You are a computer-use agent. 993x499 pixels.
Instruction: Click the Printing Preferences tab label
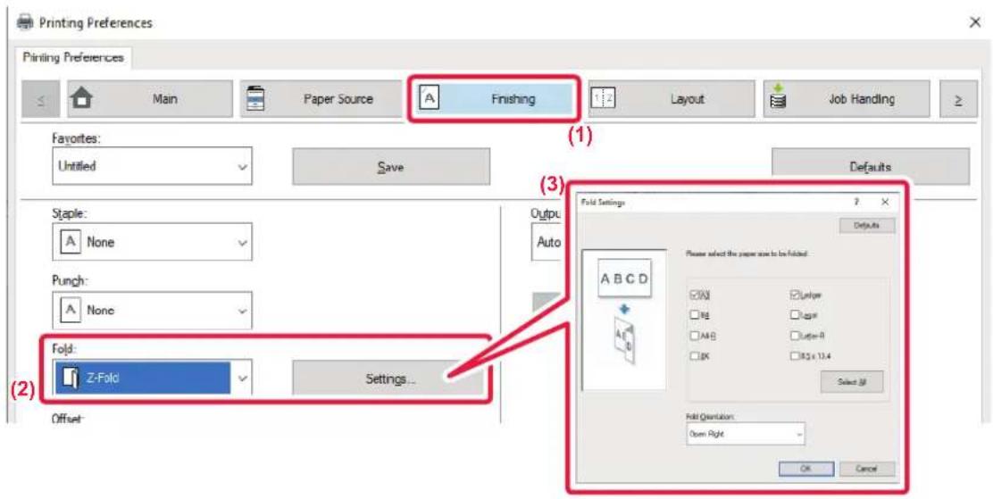73,57
